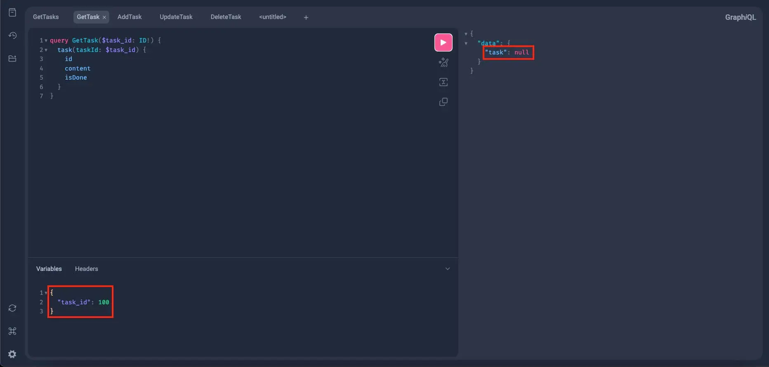This screenshot has height=367, width=769.
Task: Open the keyboard shortcuts dialog
Action: point(12,331)
